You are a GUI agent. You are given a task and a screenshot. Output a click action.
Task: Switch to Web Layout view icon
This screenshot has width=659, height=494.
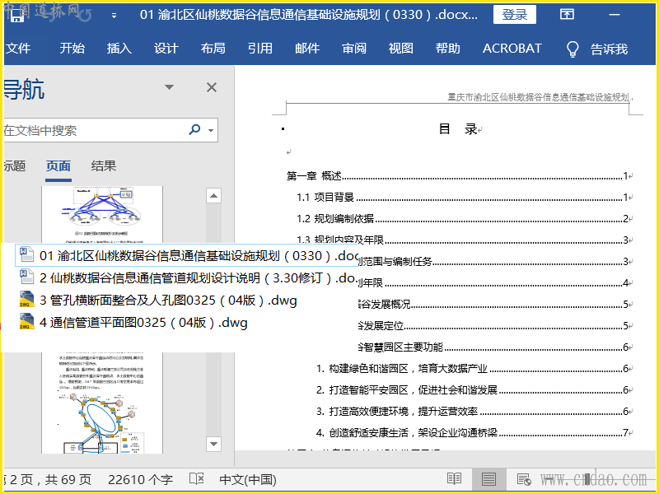click(x=524, y=479)
